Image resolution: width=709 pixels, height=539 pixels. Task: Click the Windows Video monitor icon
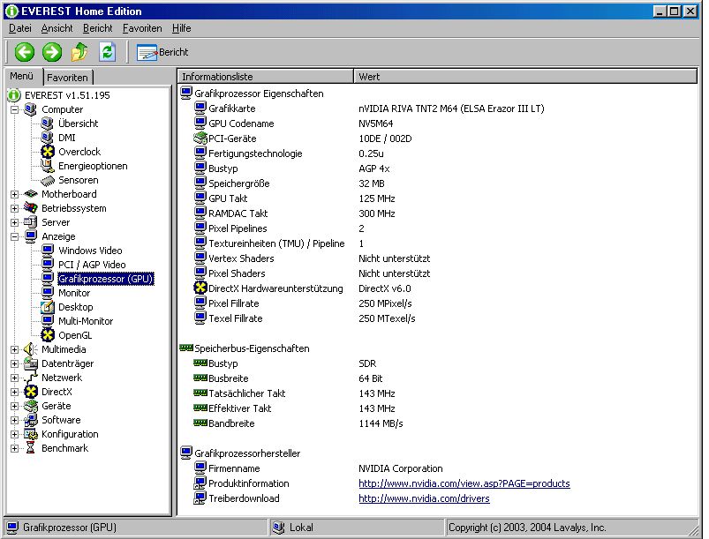point(48,251)
